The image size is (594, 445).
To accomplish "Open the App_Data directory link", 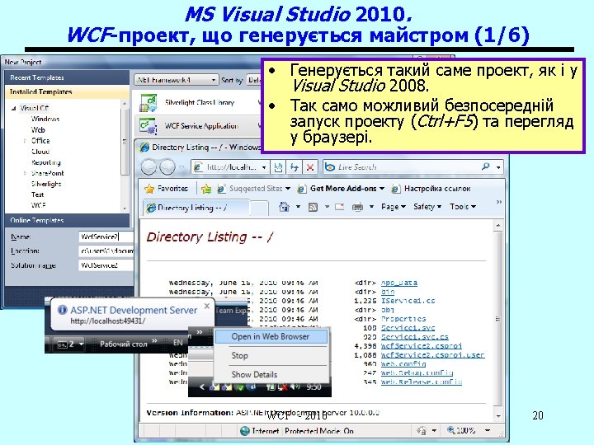I will (399, 283).
